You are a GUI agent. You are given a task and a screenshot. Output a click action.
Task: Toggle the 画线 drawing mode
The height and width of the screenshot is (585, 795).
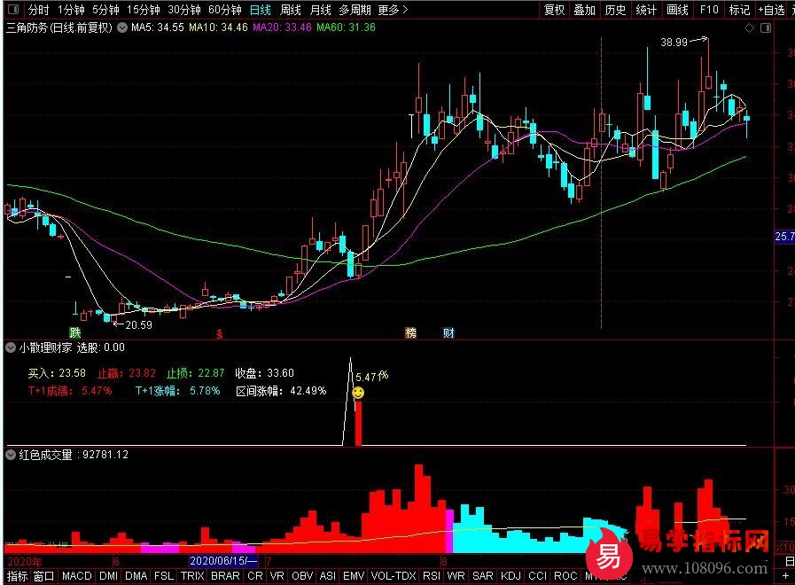pos(677,11)
